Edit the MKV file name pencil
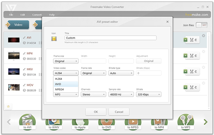The height and width of the screenshot is (135, 214). [x=24, y=69]
